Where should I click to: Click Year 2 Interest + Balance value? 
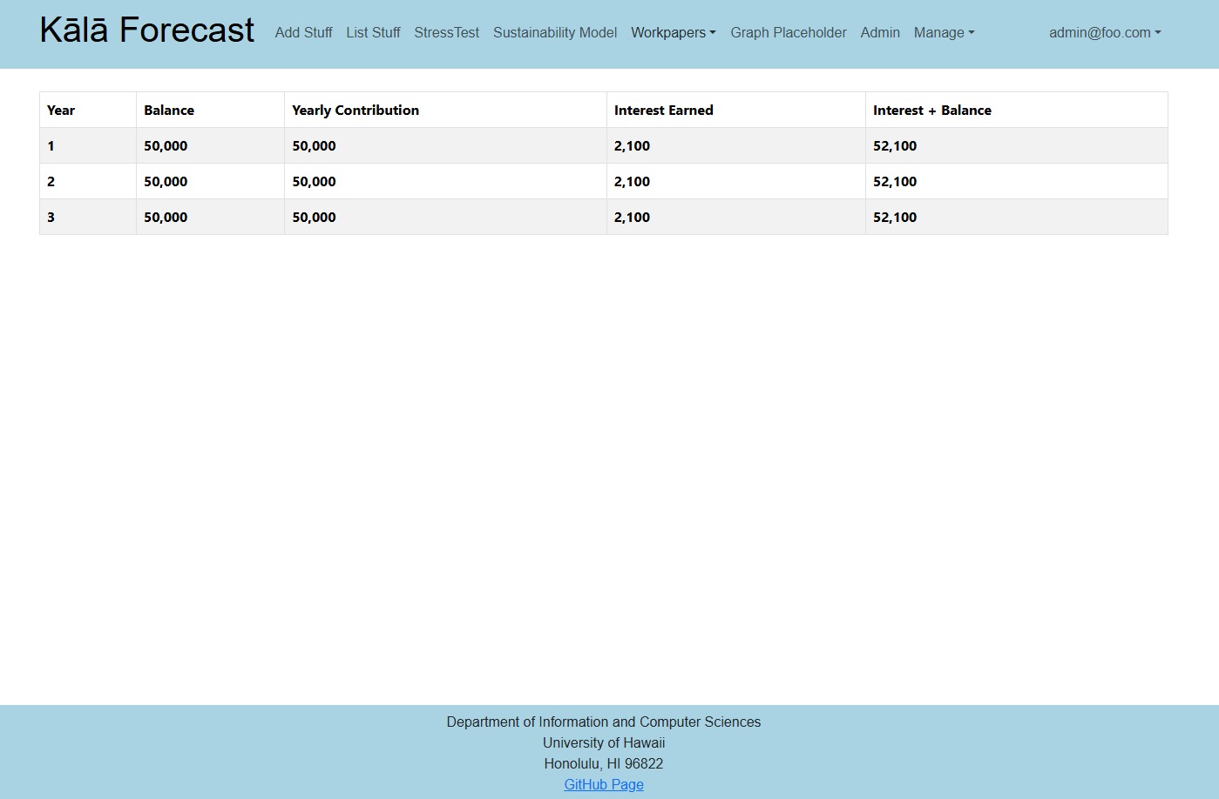895,182
